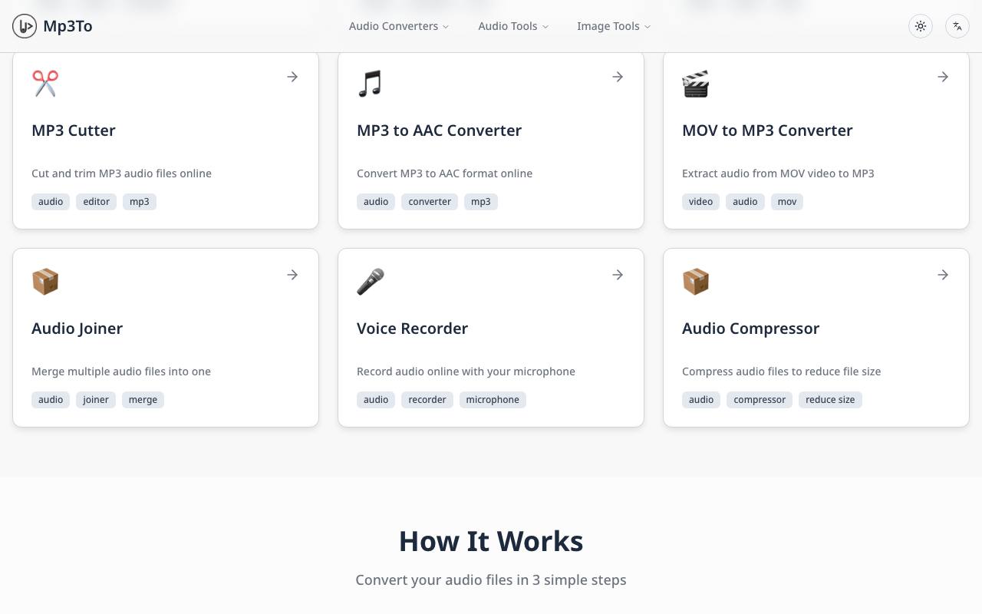The width and height of the screenshot is (982, 614).
Task: Open the MP3 to AAC Converter title
Action: (x=439, y=130)
